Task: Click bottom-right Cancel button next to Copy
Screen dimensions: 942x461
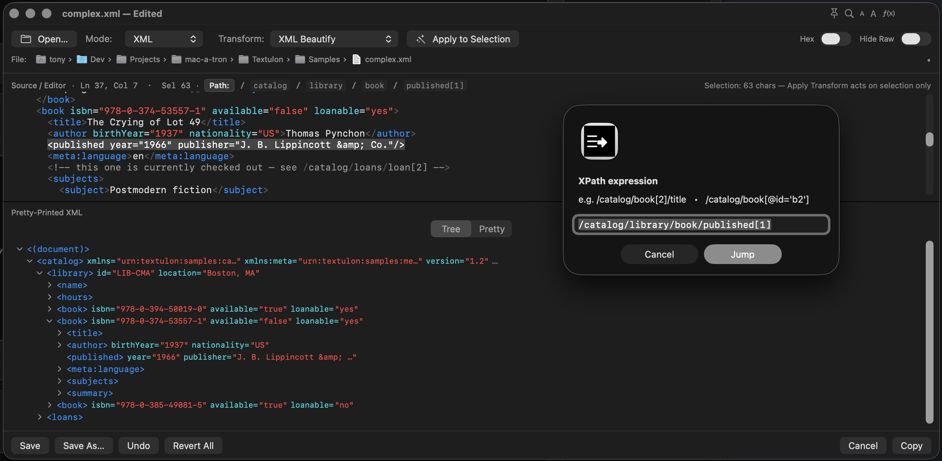Action: click(863, 446)
